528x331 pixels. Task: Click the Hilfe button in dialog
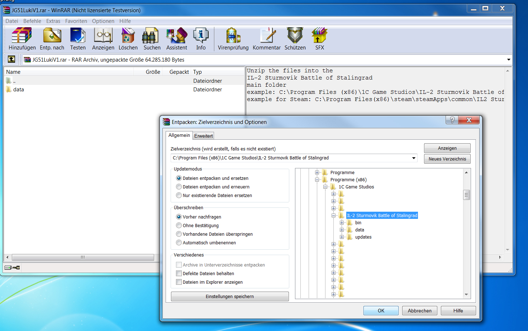458,311
